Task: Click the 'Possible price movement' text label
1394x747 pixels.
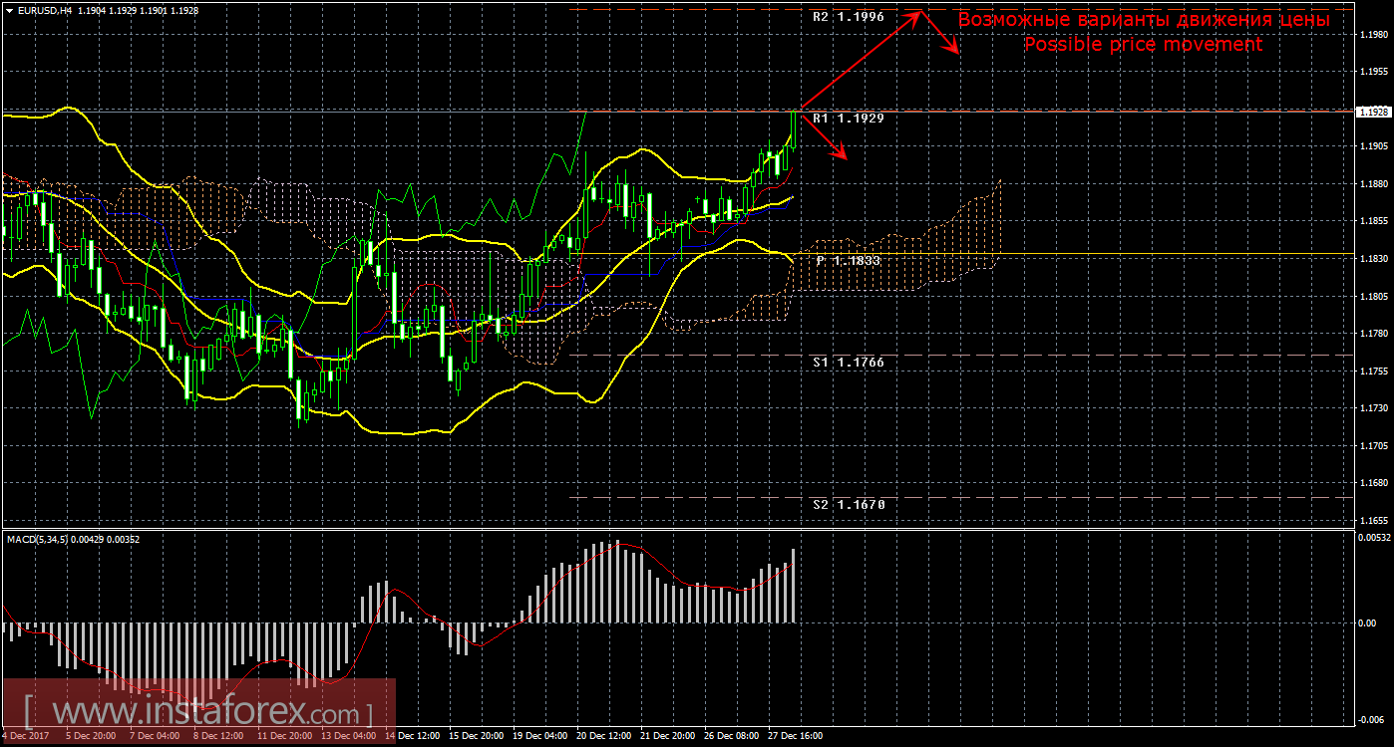Action: point(1143,45)
